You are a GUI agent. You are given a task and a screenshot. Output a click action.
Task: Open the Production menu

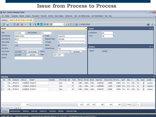click(x=44, y=16)
